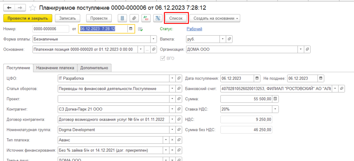The width and height of the screenshot is (354, 161).
Task: Show Дт/Кт accounting entries icon
Action: pyautogui.click(x=146, y=18)
